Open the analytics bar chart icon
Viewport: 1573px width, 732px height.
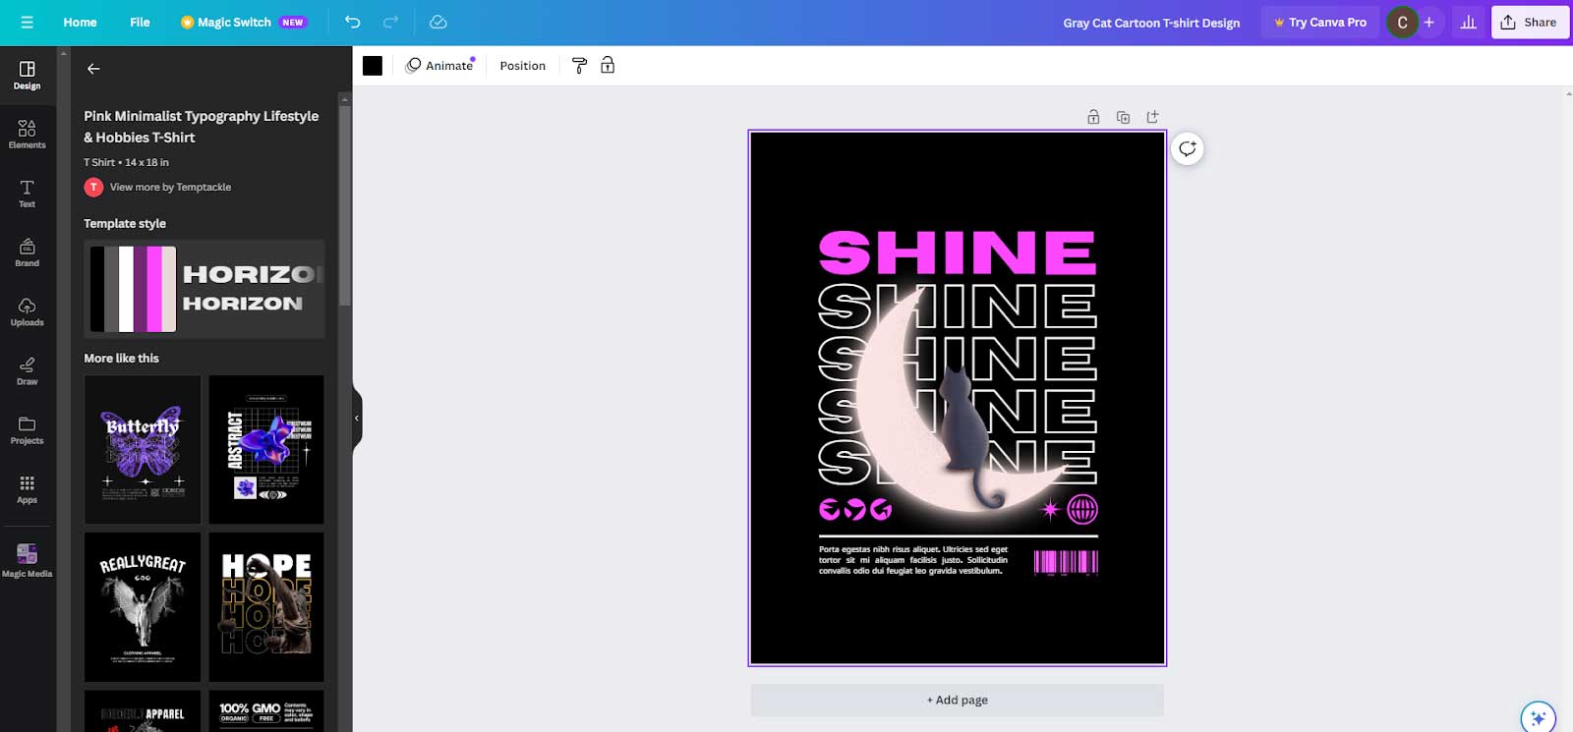coord(1468,22)
